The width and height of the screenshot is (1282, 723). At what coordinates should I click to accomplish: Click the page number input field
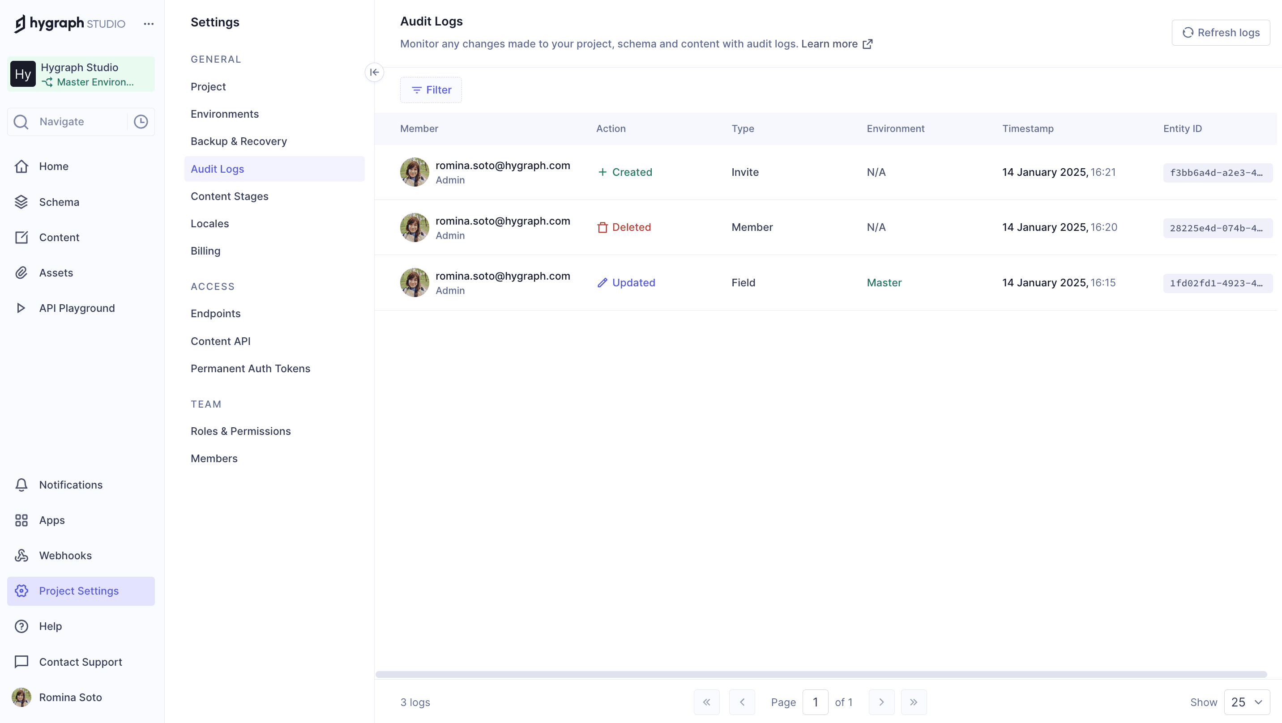click(816, 702)
